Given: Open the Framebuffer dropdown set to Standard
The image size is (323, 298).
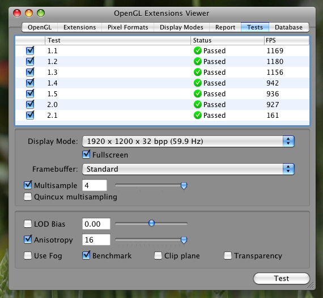Looking at the screenshot, I should coord(188,169).
